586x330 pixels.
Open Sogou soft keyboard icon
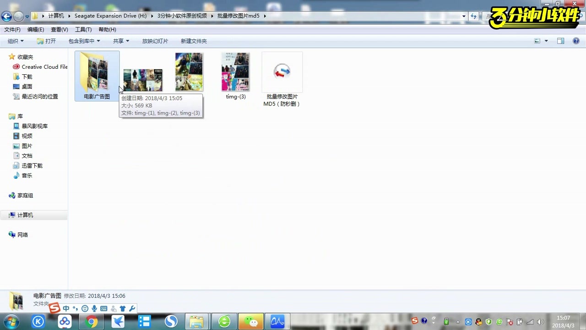pyautogui.click(x=104, y=308)
